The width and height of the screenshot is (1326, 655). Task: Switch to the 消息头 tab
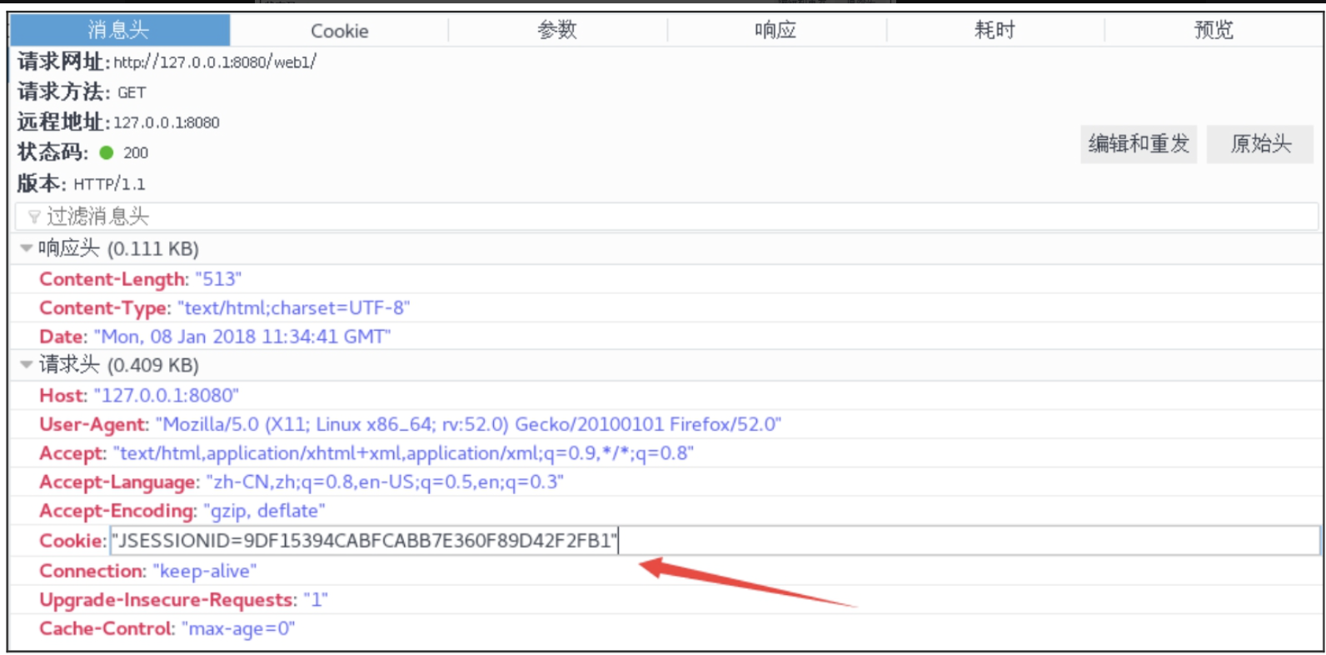[x=119, y=30]
